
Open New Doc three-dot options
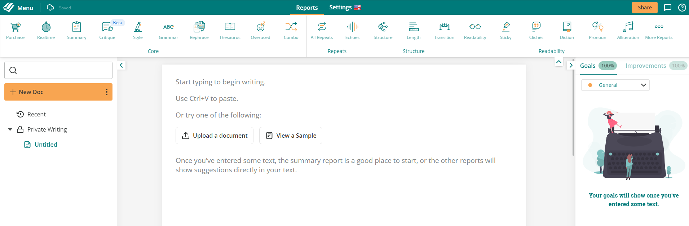(107, 92)
